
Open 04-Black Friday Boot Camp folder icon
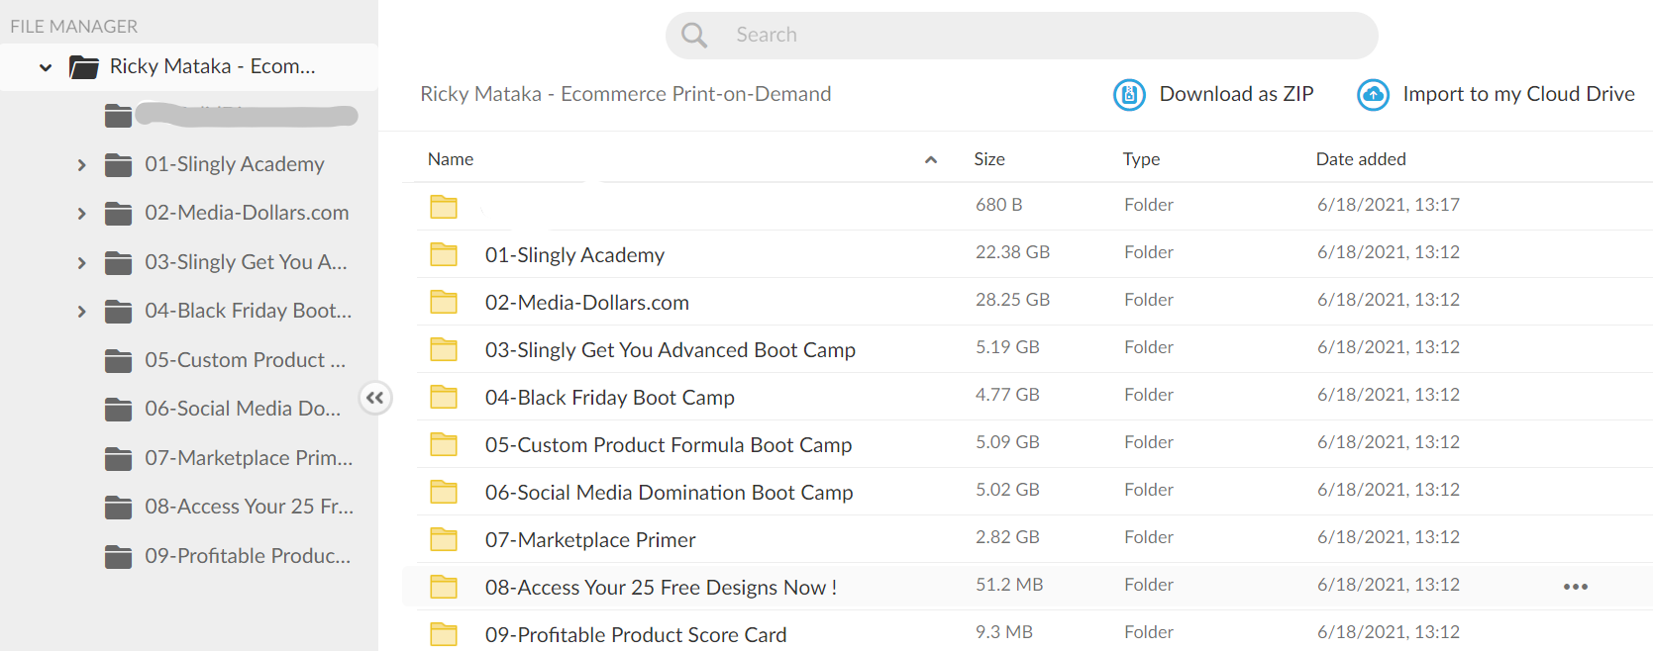click(x=444, y=397)
